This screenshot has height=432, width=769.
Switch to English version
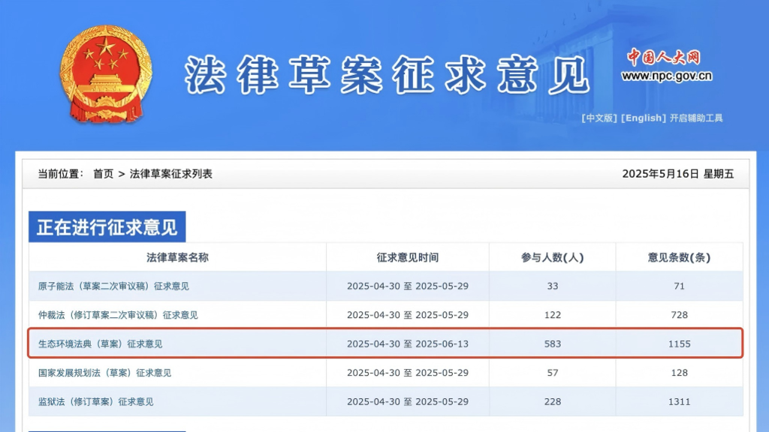(644, 118)
